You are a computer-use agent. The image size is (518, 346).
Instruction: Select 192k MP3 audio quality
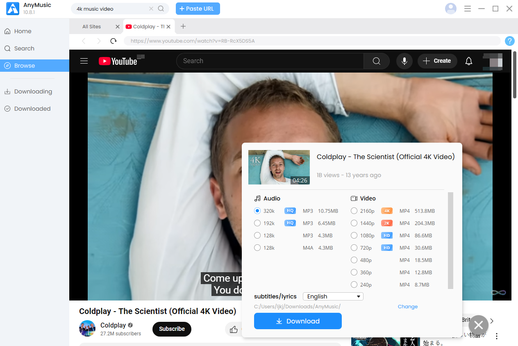pos(257,223)
